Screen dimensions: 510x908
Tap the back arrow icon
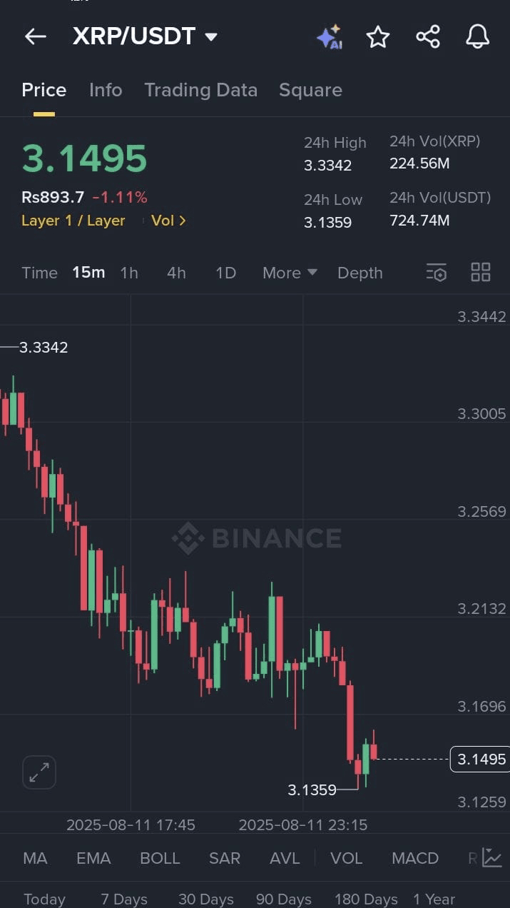[x=35, y=37]
